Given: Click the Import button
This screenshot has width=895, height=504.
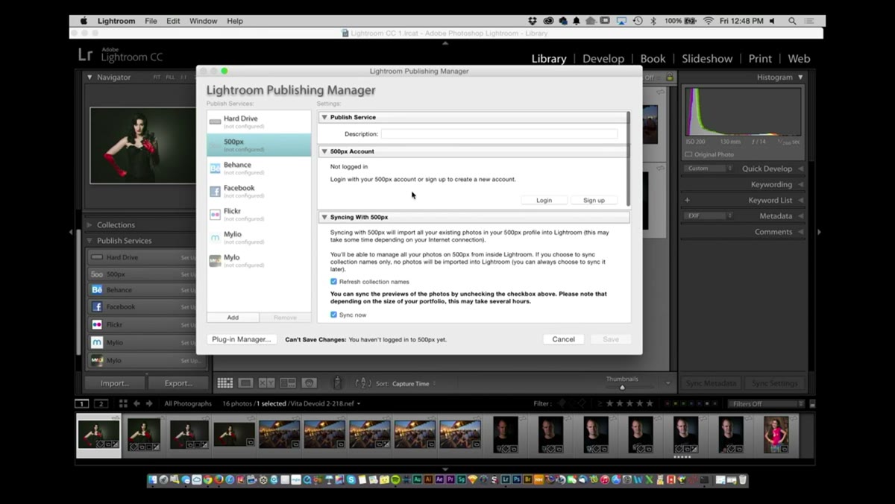Looking at the screenshot, I should 114,383.
